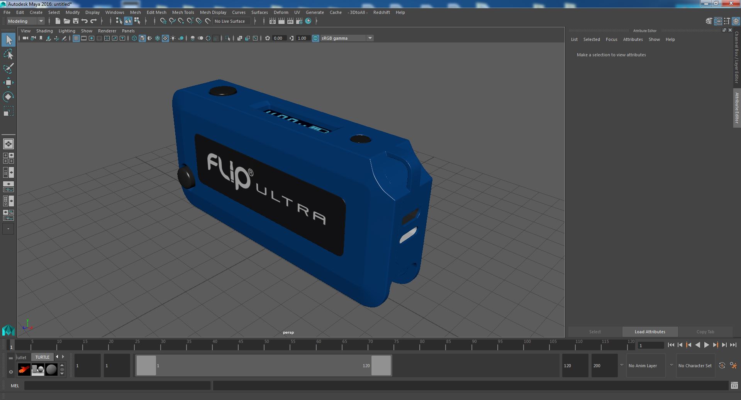Click the viewport gamma value field 1.00
741x400 pixels.
click(303, 38)
